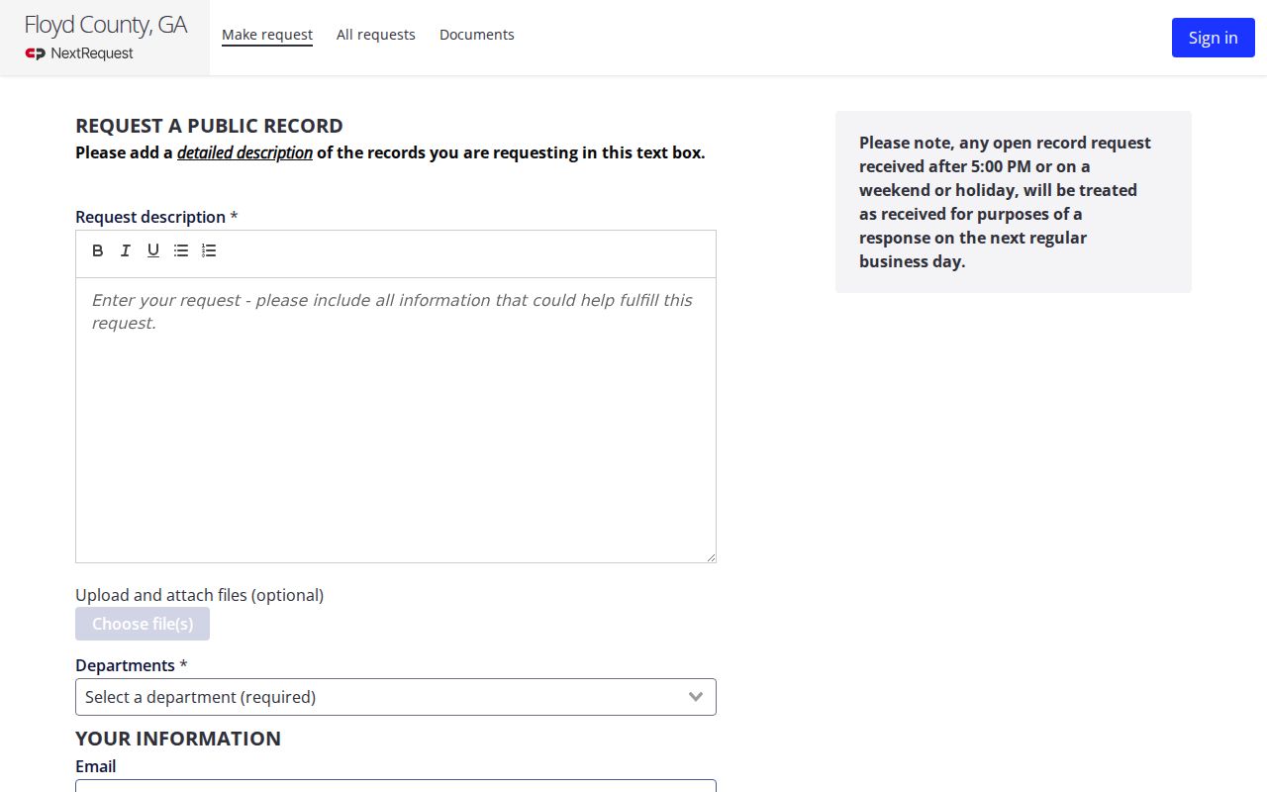Click the text area resize handle corner

pyautogui.click(x=711, y=557)
